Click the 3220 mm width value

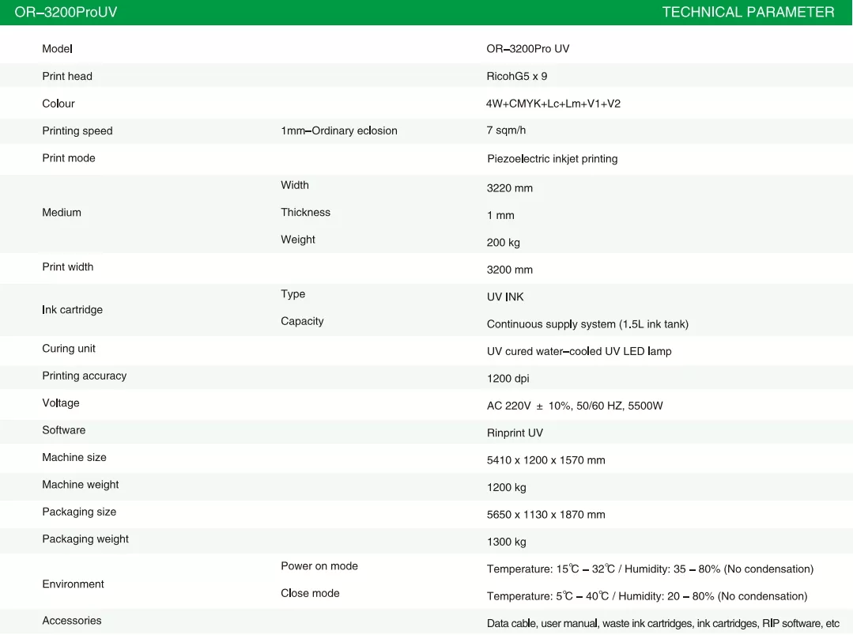(510, 188)
